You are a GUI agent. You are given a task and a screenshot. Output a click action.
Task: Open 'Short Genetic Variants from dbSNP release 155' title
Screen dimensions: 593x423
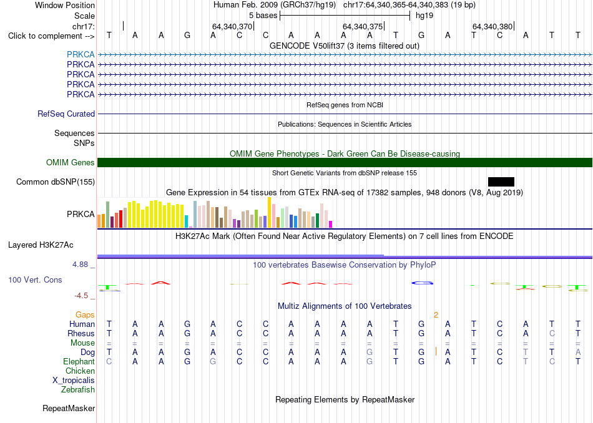click(x=345, y=173)
